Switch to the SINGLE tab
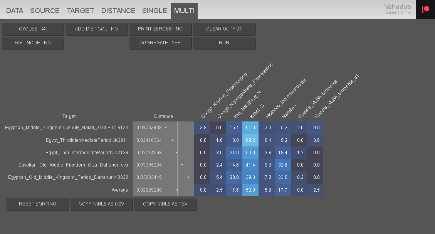 155,11
